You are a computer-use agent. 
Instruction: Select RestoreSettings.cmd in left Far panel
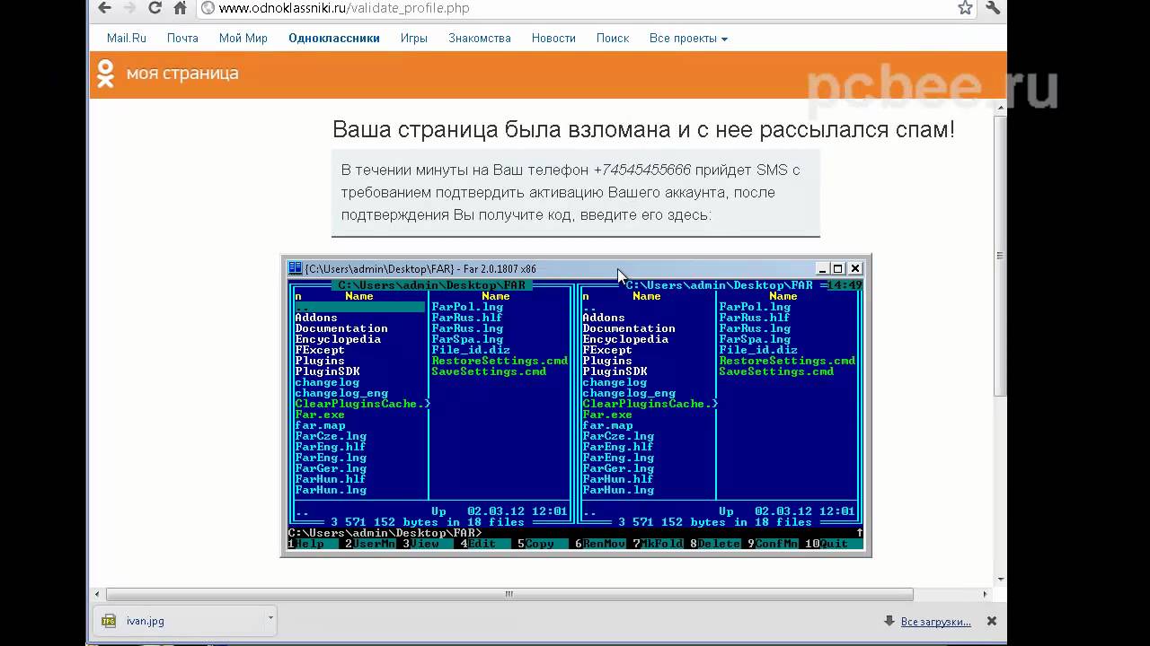500,361
